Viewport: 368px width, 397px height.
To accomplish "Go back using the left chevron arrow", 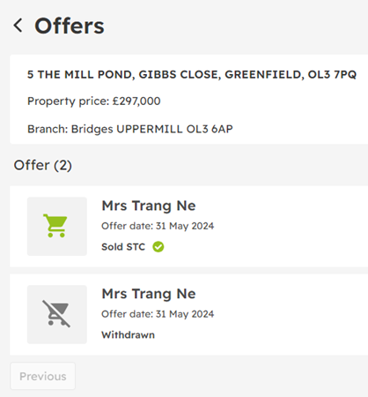I will (x=18, y=26).
